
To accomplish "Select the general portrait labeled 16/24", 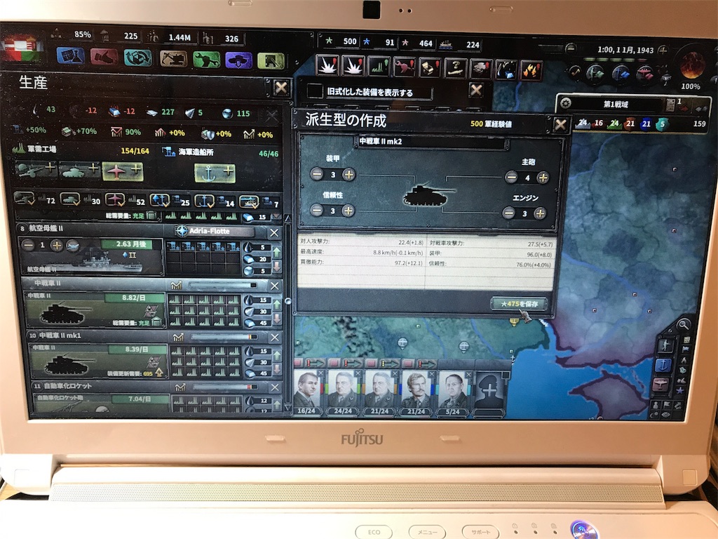I will (x=307, y=391).
